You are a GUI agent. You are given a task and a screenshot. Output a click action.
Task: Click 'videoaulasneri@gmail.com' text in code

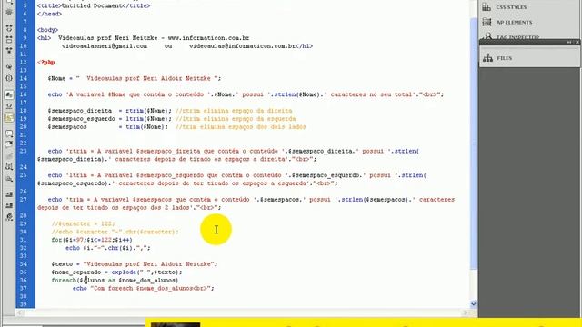(x=105, y=46)
